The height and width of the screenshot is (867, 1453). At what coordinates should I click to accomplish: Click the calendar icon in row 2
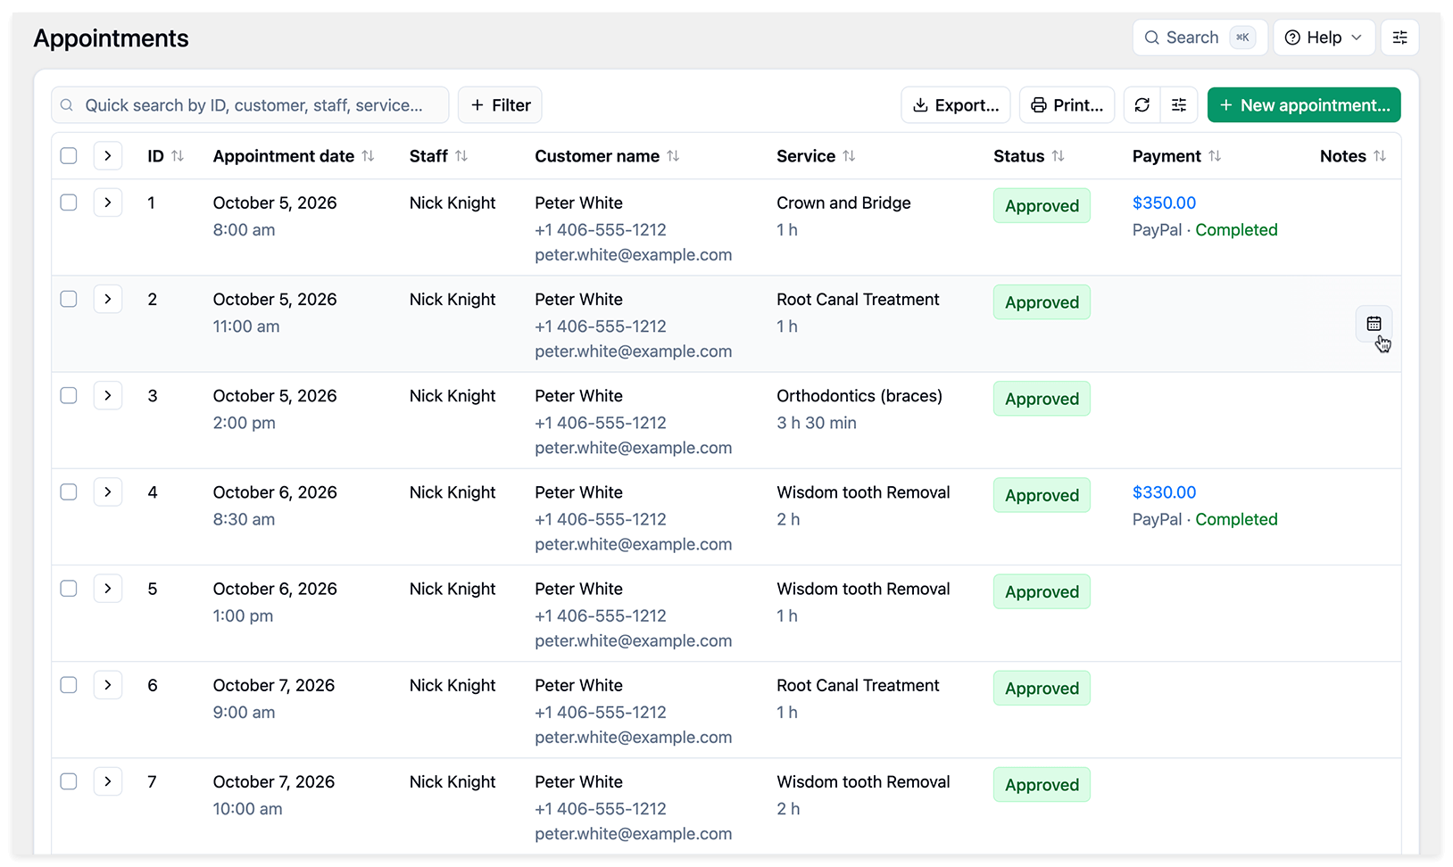(1374, 324)
